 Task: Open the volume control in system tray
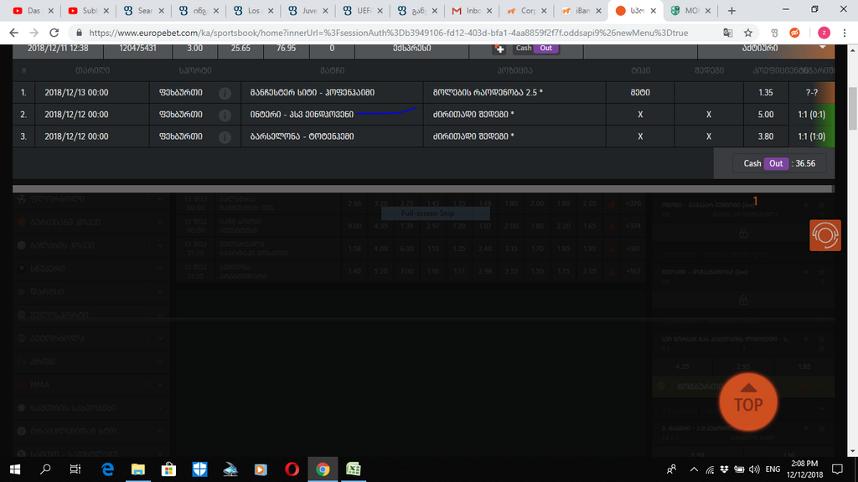coord(754,469)
